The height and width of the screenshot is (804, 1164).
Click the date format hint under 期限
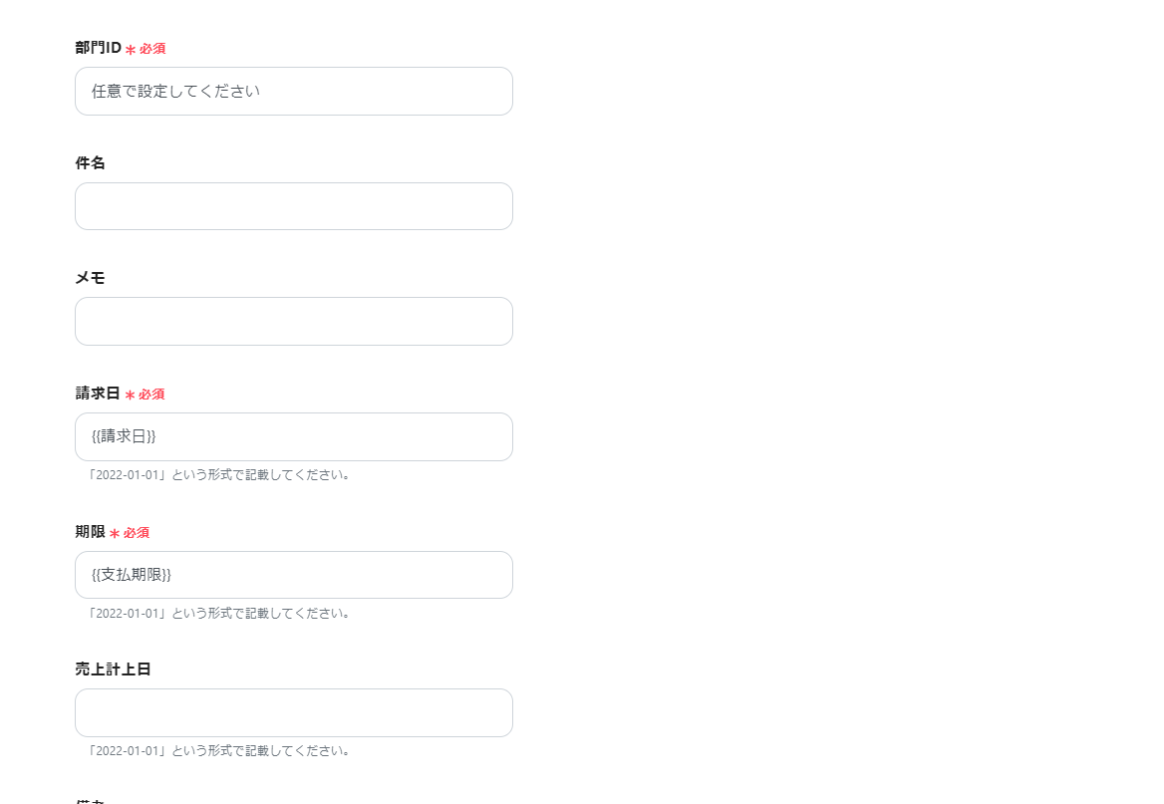point(219,614)
